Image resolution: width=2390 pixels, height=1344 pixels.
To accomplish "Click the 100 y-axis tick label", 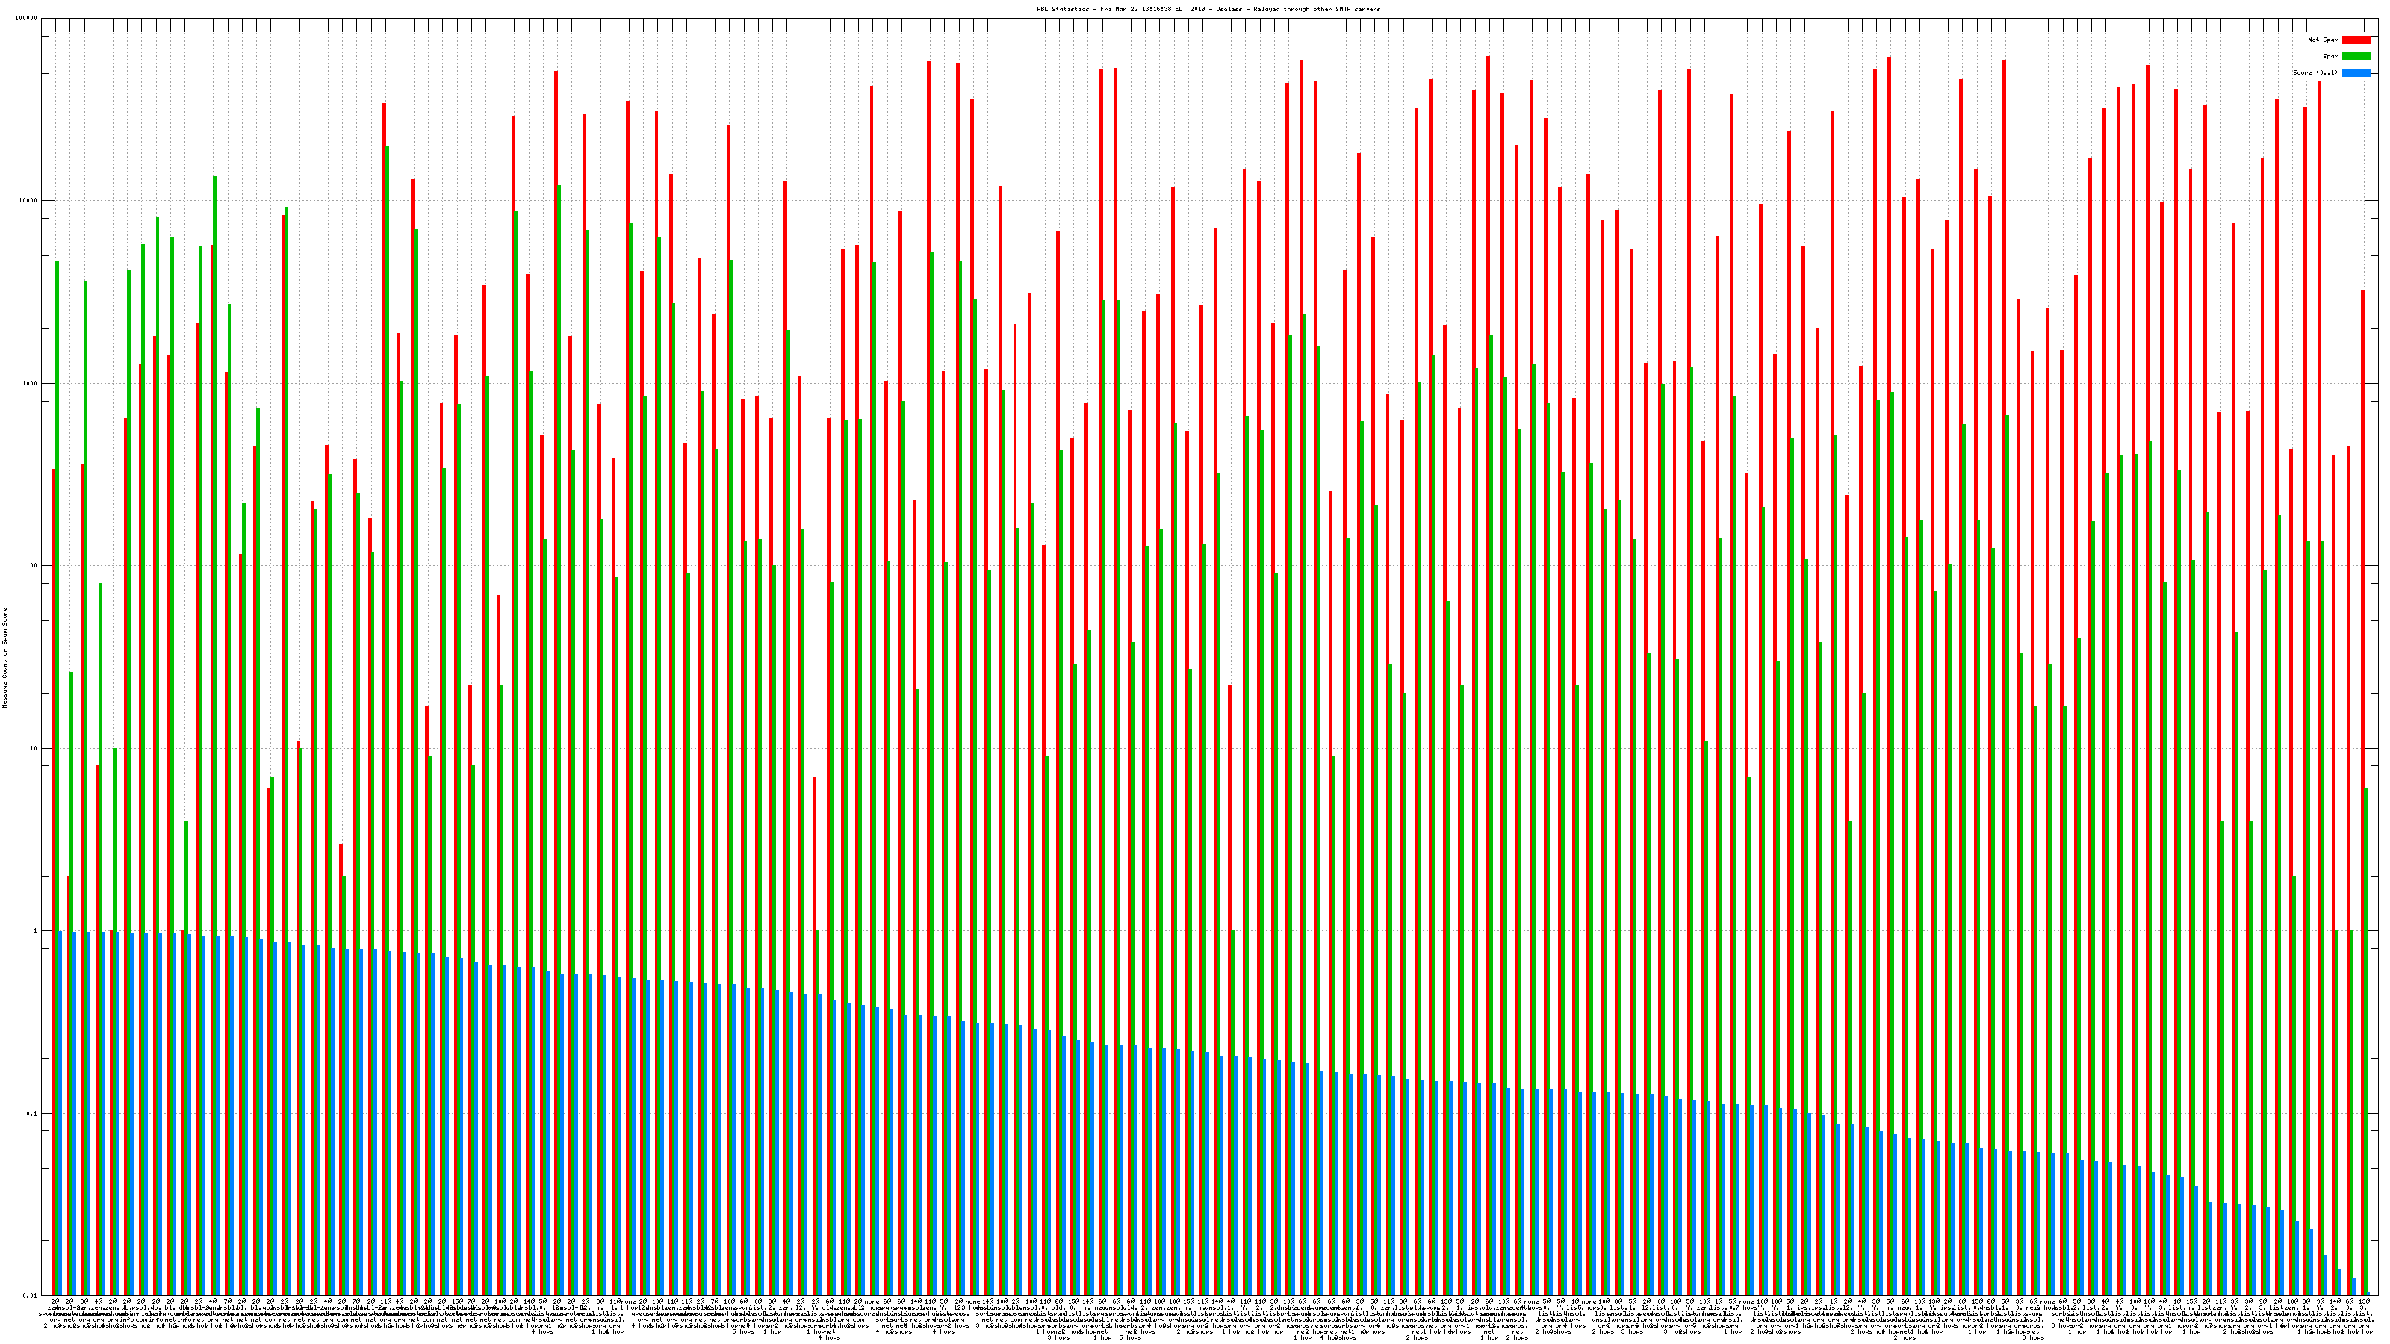I will pyautogui.click(x=34, y=566).
